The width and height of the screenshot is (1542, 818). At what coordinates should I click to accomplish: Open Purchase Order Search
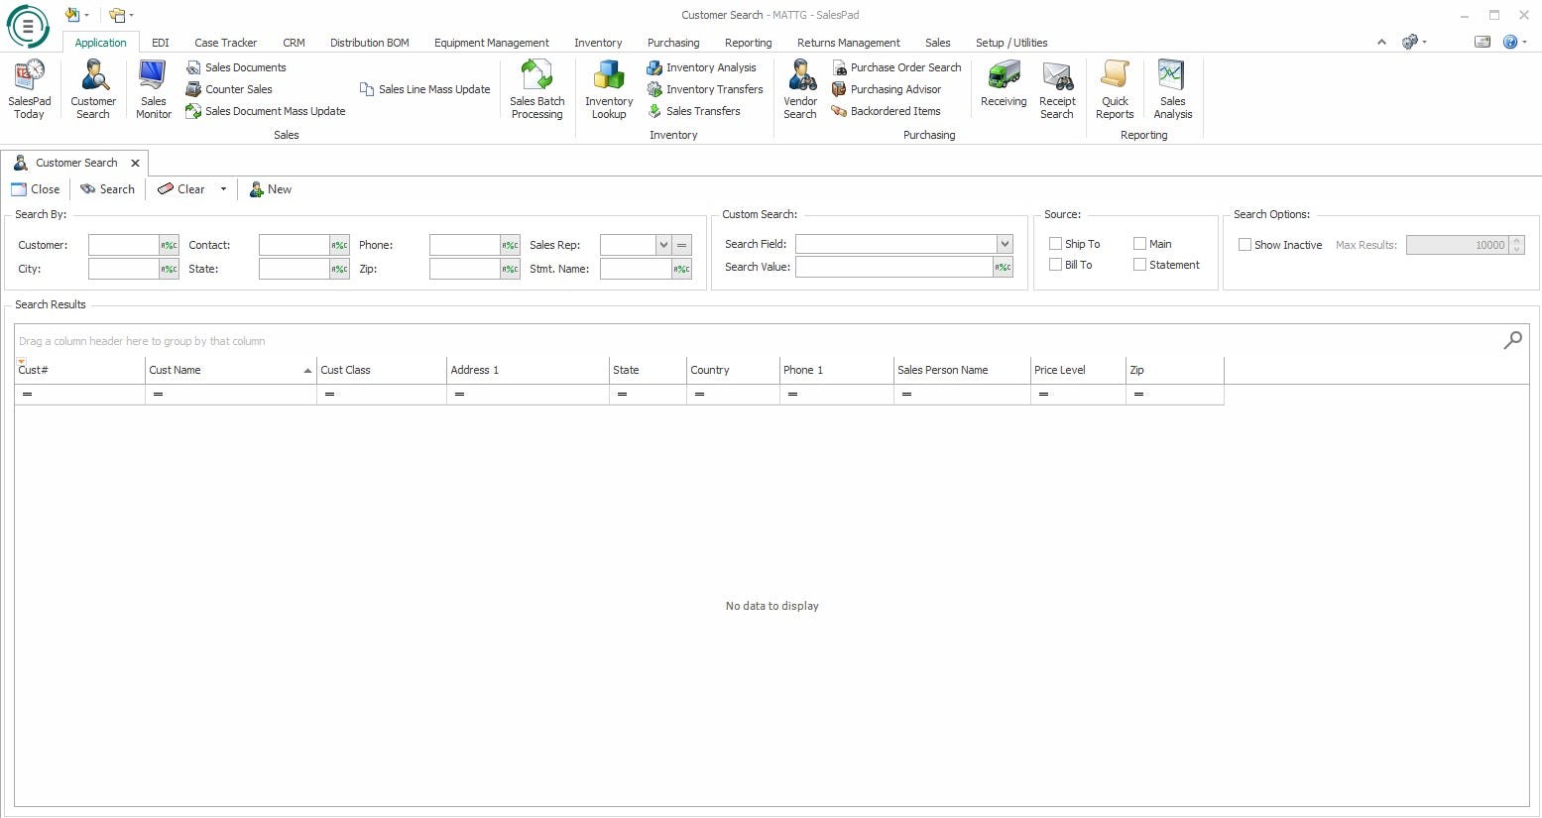point(896,67)
